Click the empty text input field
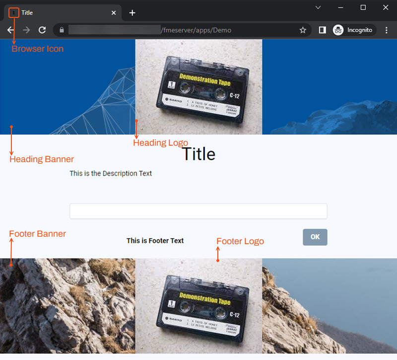The width and height of the screenshot is (397, 360). coord(198,211)
